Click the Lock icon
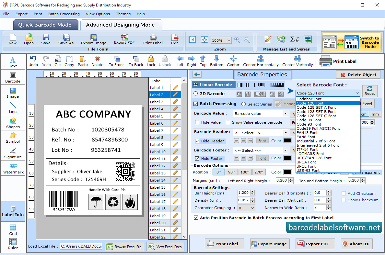Viewport: 385px width, 255px height. [x=151, y=61]
